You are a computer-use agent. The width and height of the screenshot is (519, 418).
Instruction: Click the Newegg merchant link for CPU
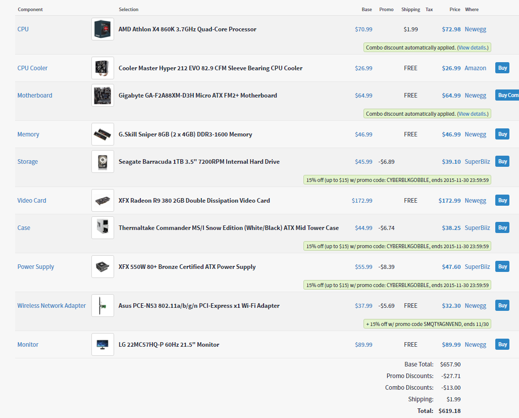pyautogui.click(x=475, y=29)
